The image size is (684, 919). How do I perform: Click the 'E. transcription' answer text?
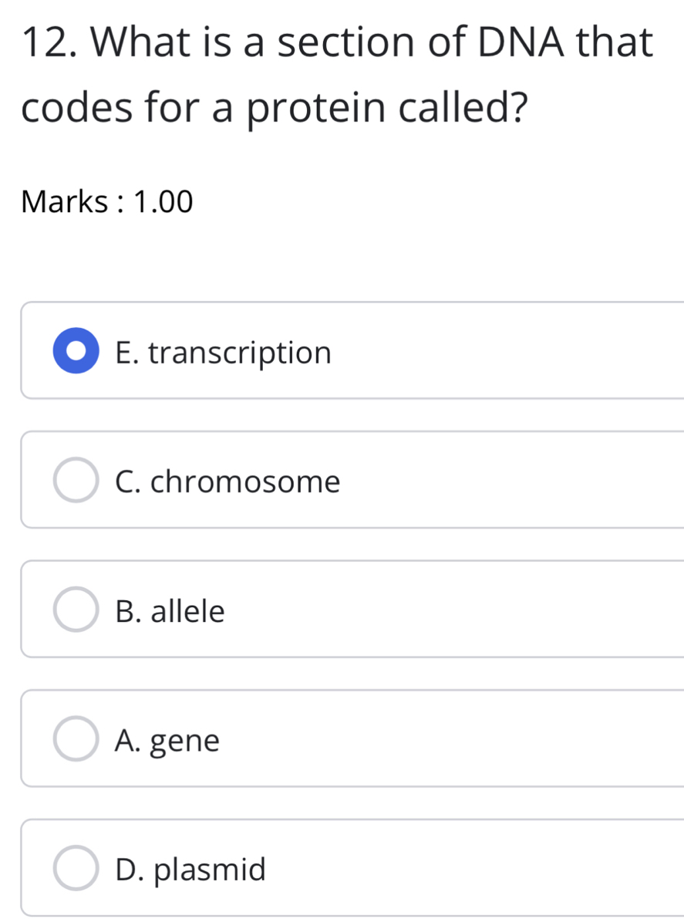[x=223, y=353]
